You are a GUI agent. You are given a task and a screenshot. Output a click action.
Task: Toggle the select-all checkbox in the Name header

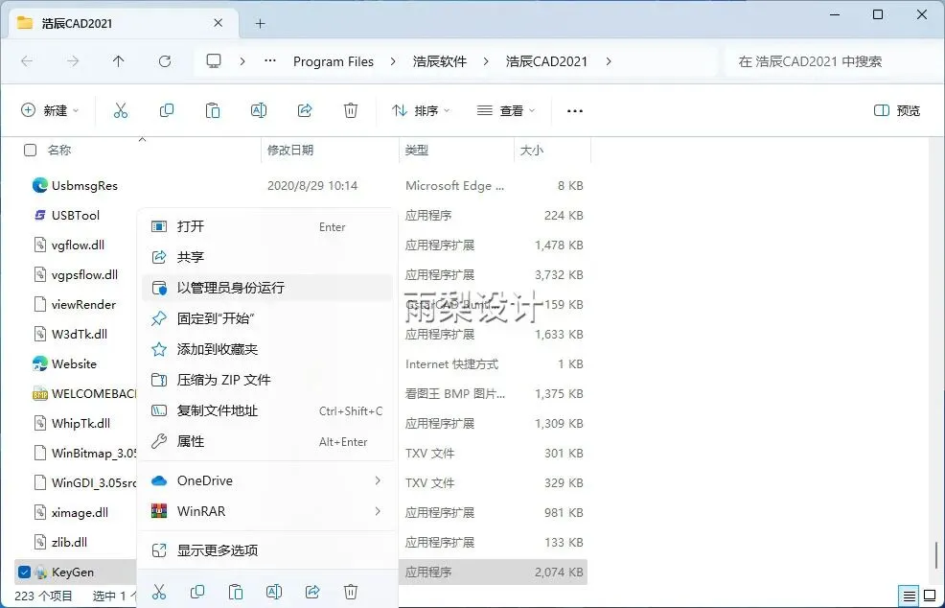click(30, 151)
